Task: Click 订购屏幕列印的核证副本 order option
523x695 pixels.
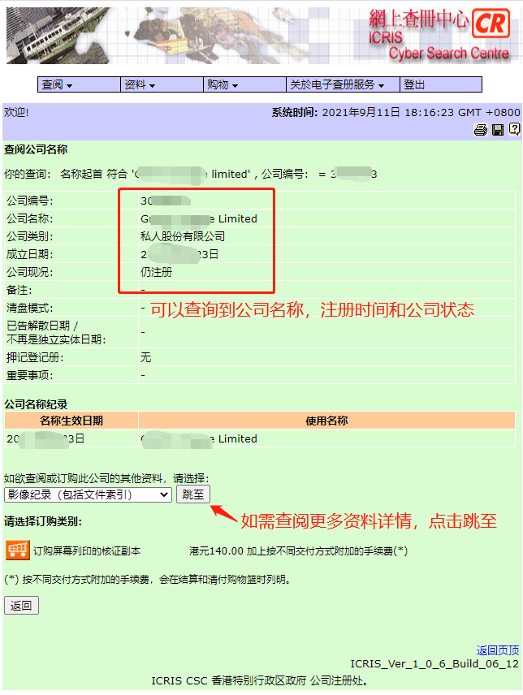Action: (87, 551)
